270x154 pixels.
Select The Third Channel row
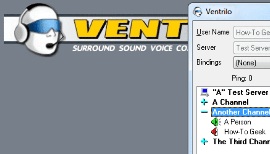pyautogui.click(x=241, y=141)
